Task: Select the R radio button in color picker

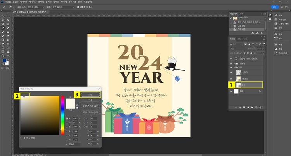Action: 67,131
